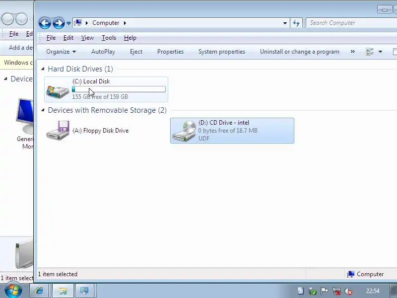
Task: Expand the arrow before Computer in address bar
Action: pos(86,23)
